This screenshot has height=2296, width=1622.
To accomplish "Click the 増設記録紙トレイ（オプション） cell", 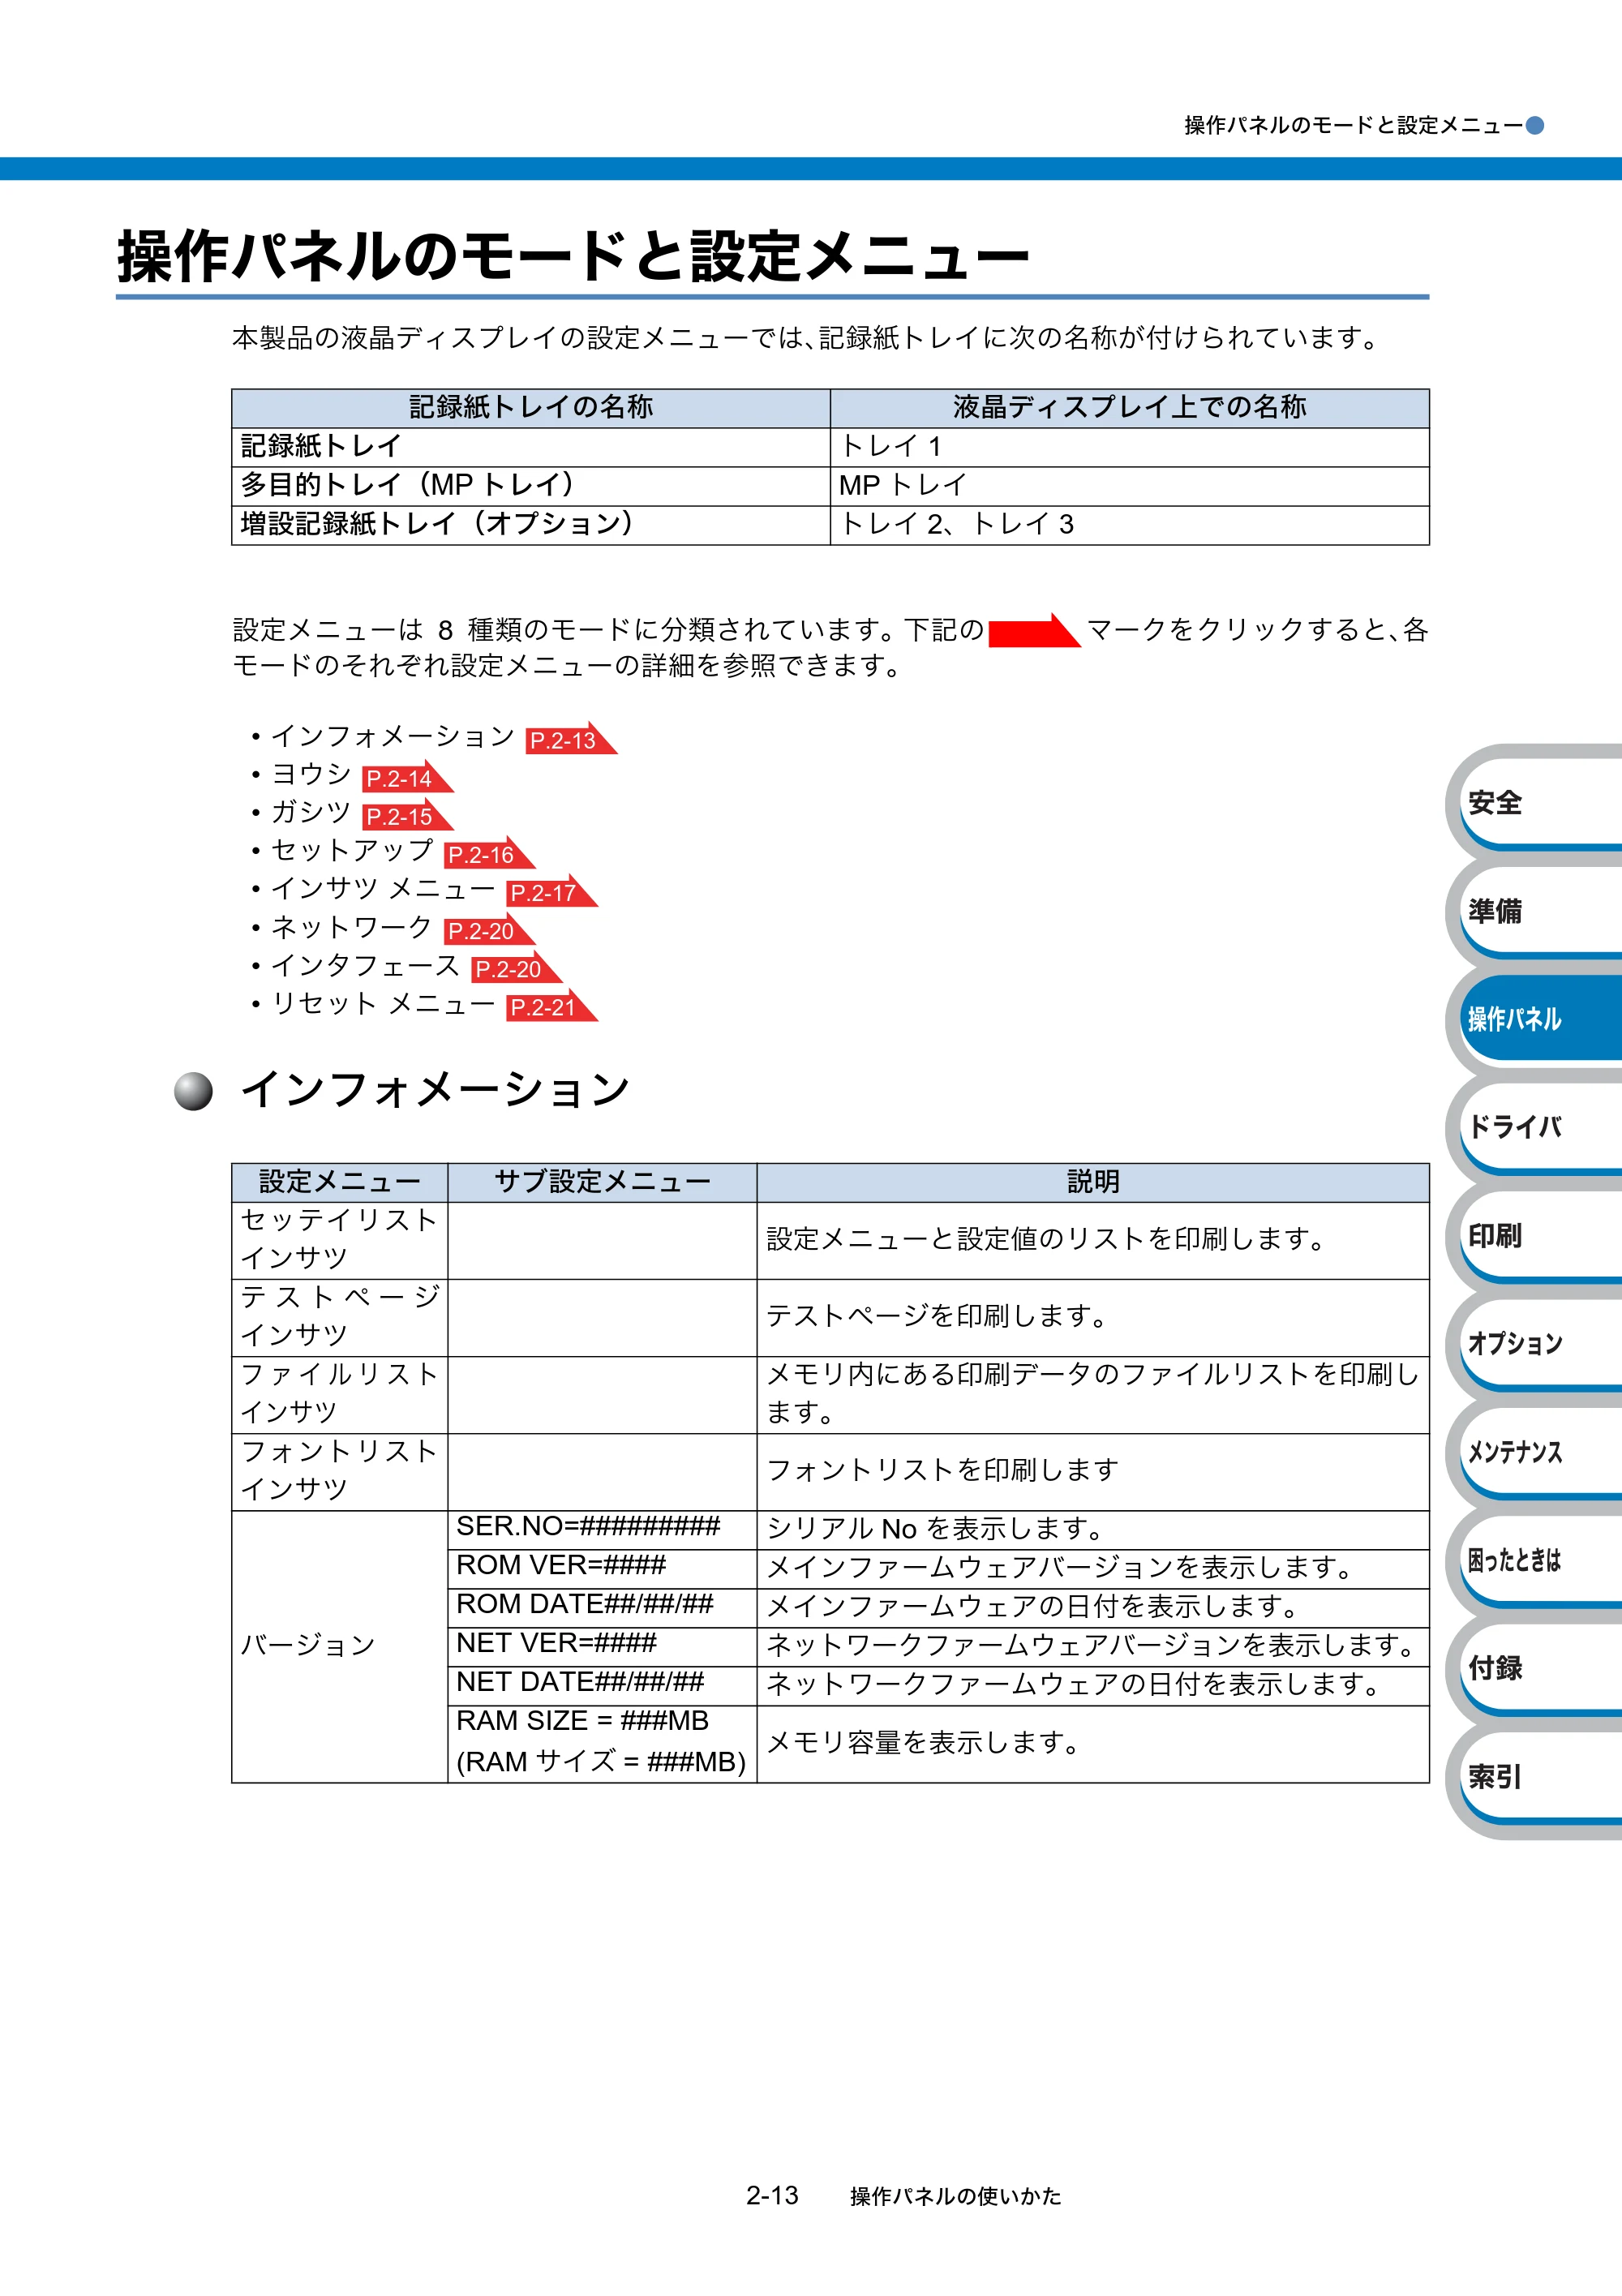I will point(531,525).
